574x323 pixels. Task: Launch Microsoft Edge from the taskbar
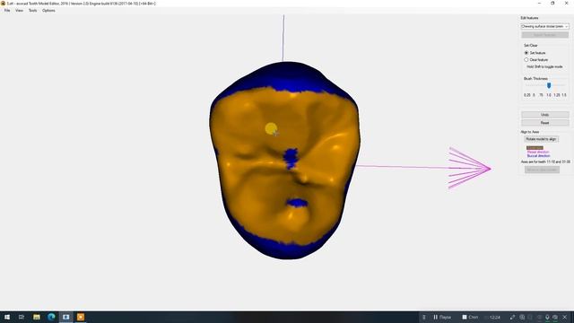[51, 317]
